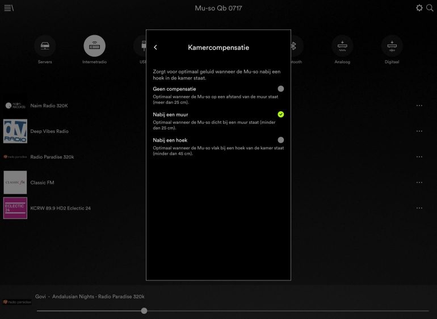Viewport: 437px width, 319px height.
Task: Play Radio Paradise 320k station
Action: point(52,157)
